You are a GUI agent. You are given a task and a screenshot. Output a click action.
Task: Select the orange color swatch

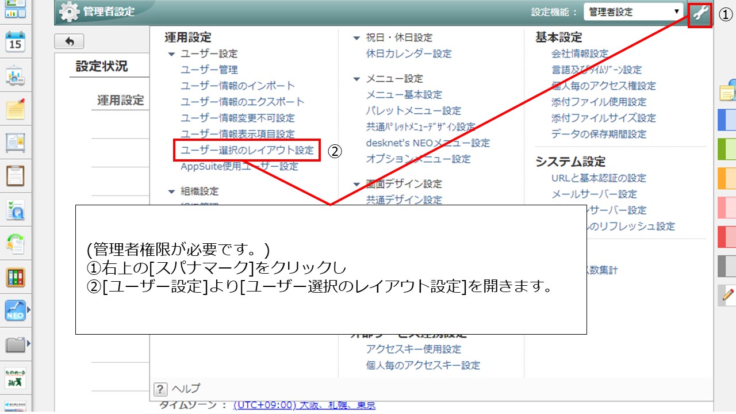[x=727, y=178]
